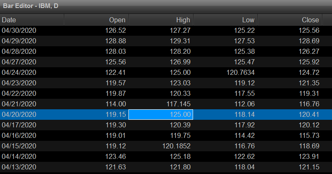This screenshot has width=332, height=174.
Task: Click Open value 119.15
Action: pyautogui.click(x=115, y=114)
